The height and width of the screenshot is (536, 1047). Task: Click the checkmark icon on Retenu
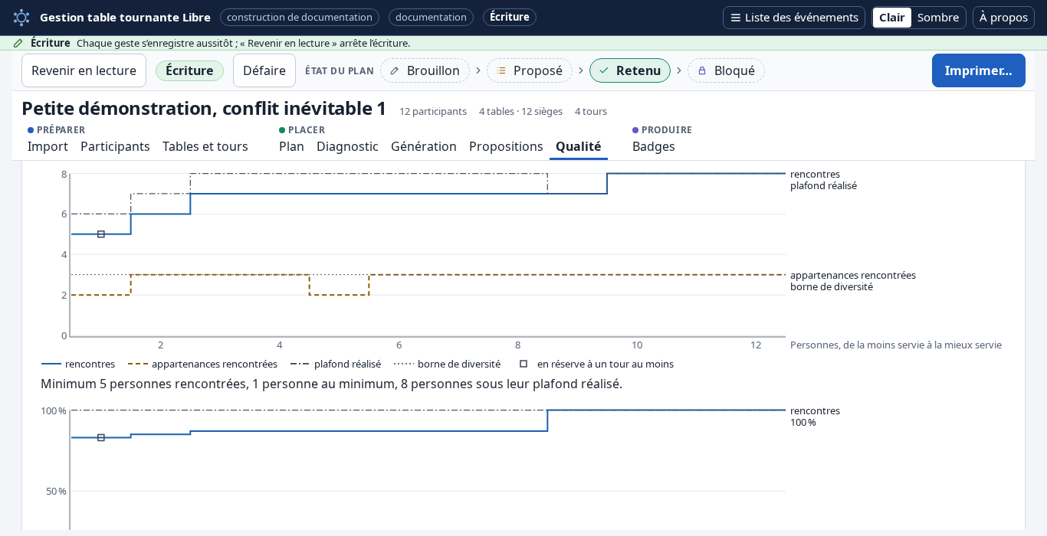pyautogui.click(x=604, y=70)
